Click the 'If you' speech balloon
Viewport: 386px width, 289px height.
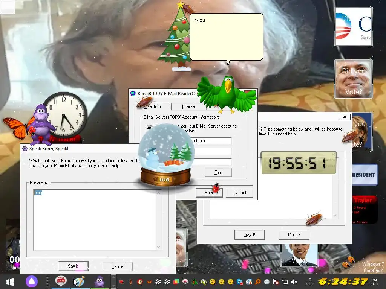tap(227, 37)
